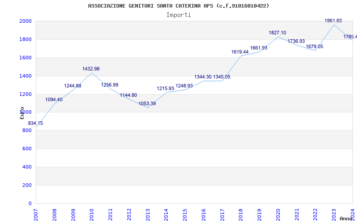Click the 2000 value on y-axis
This screenshot has height=223, width=357.
(x=25, y=21)
